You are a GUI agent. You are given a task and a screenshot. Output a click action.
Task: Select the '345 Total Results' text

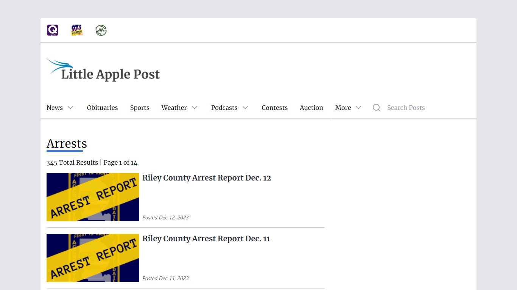72,162
